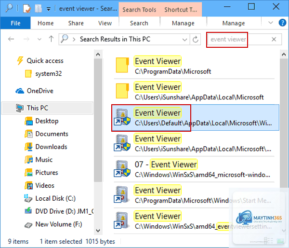Image resolution: width=289 pixels, height=248 pixels.
Task: Select Event Viewer shortcut in ProgramData Start Menu
Action: pyautogui.click(x=194, y=195)
